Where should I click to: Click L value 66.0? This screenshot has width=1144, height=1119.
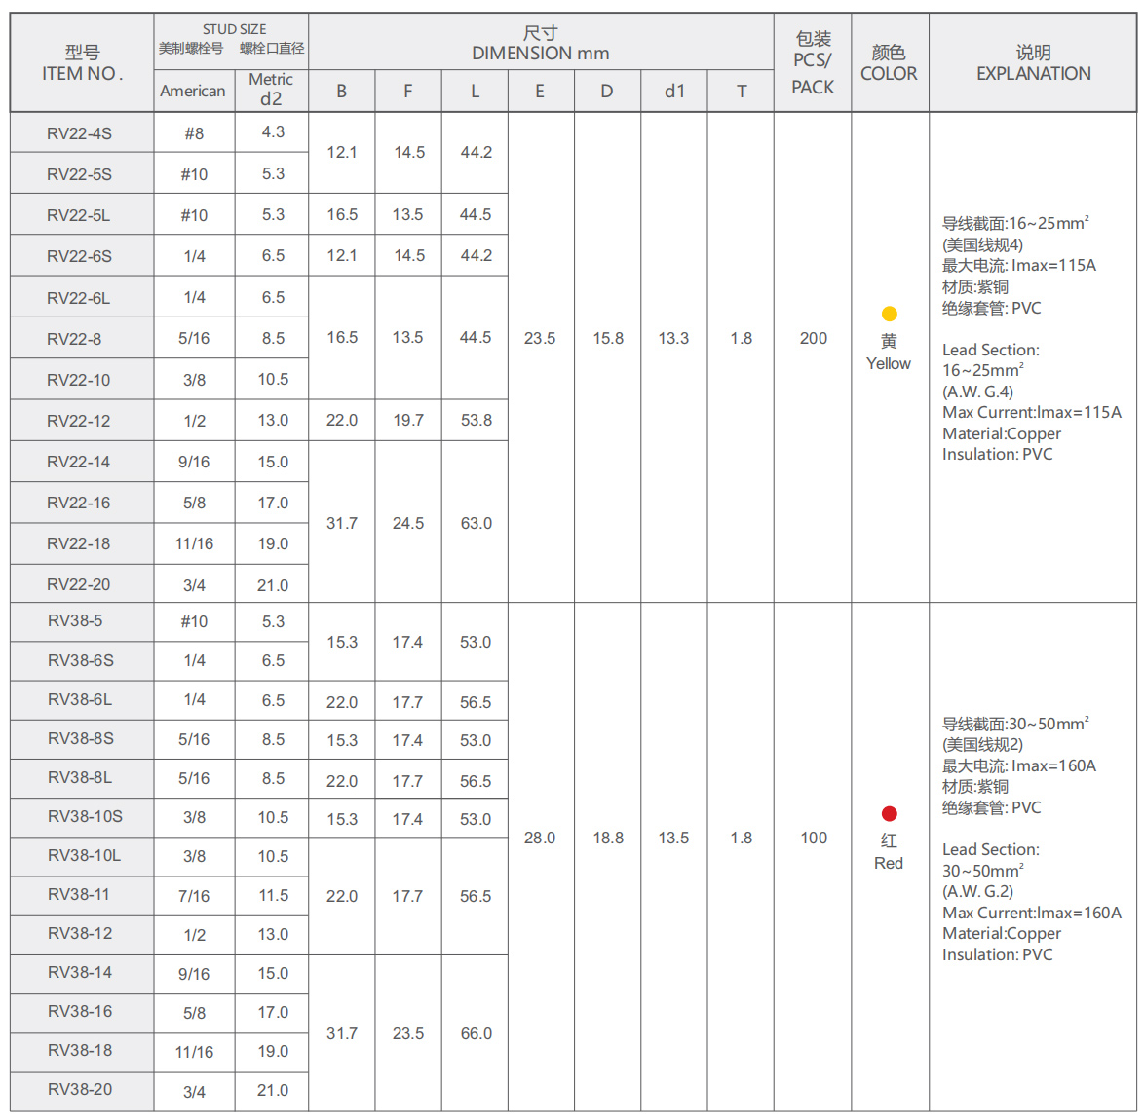[x=477, y=1033]
